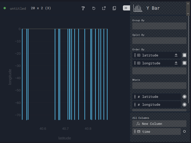Click the -40 y-axis tick label

point(18,78)
